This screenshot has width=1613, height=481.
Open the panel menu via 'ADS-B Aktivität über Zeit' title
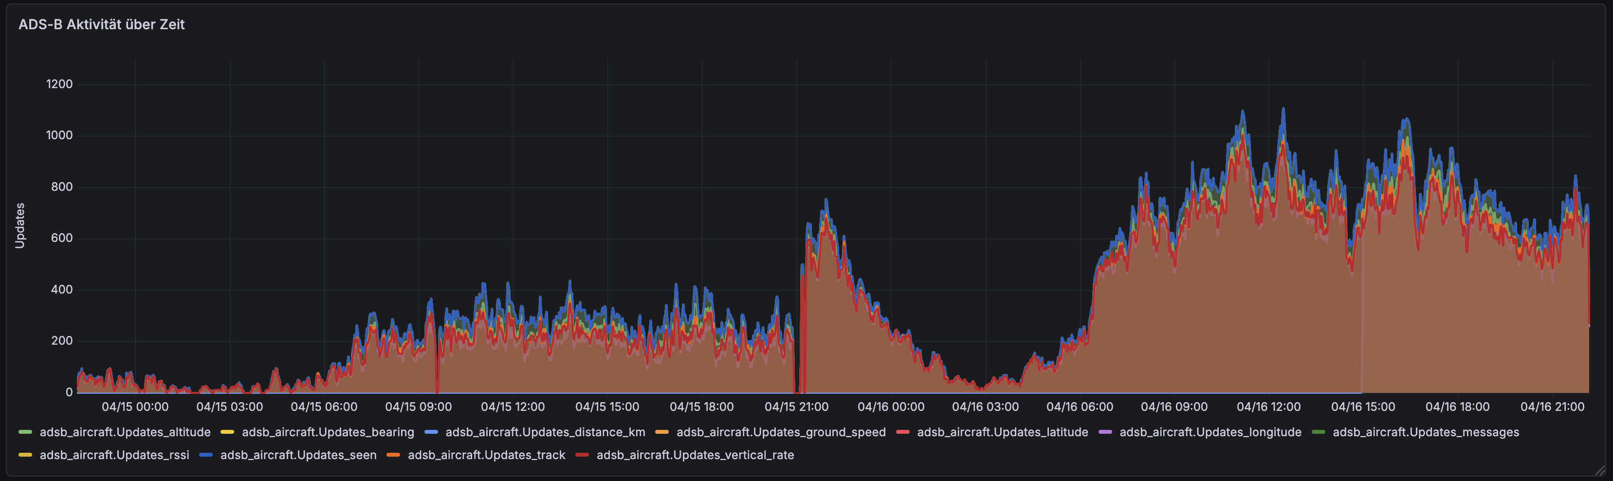coord(101,24)
